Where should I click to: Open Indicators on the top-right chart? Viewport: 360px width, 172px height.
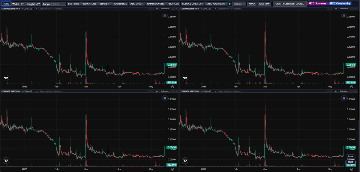pos(344,9)
